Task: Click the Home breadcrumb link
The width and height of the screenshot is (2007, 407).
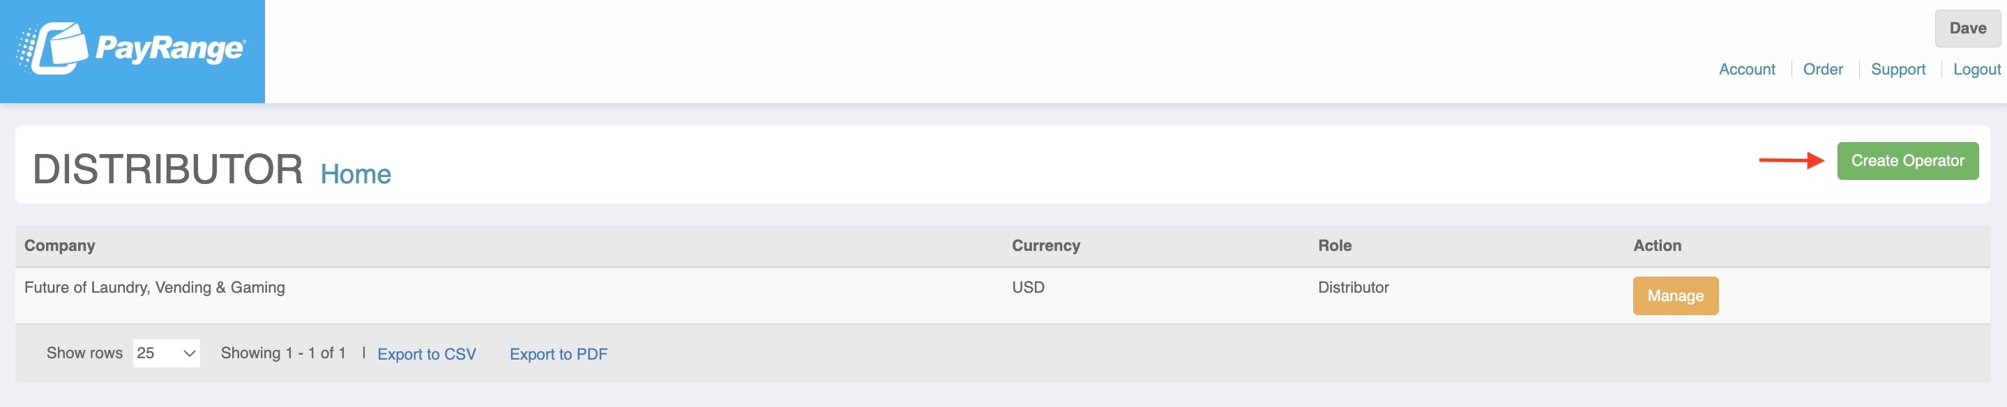Action: click(355, 174)
